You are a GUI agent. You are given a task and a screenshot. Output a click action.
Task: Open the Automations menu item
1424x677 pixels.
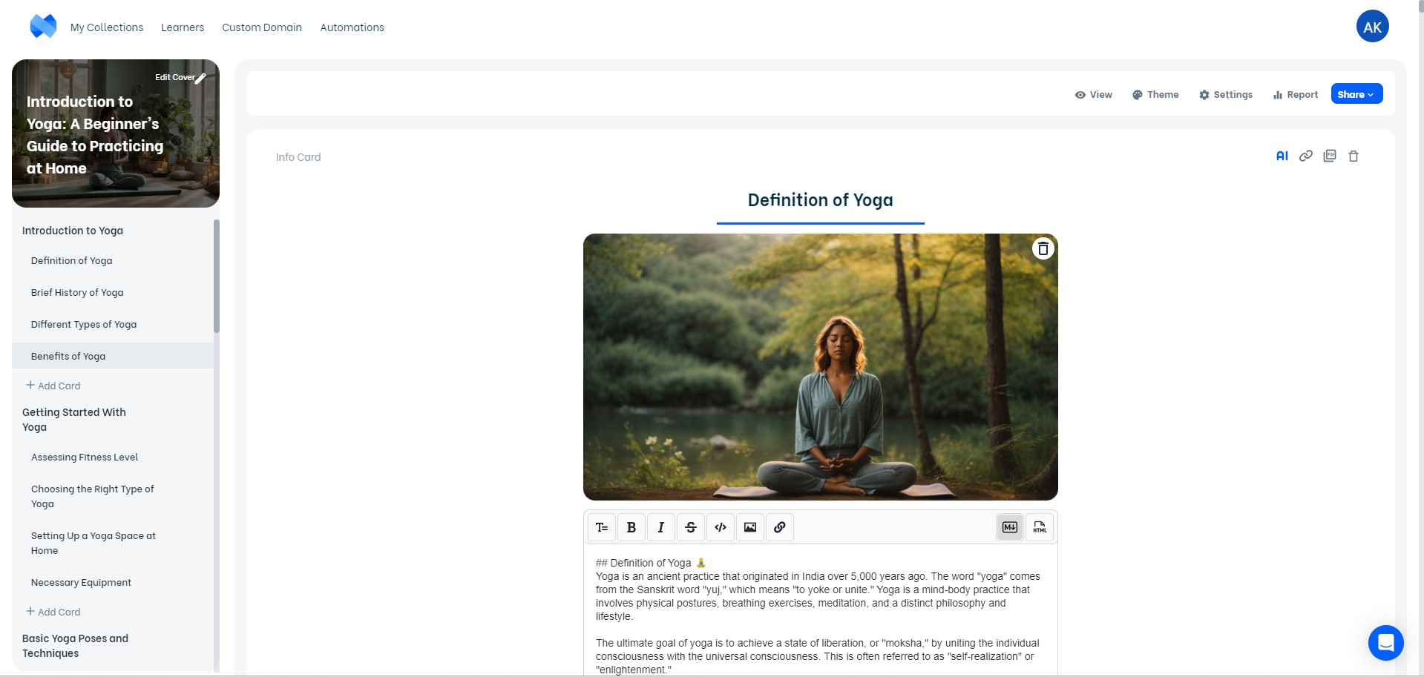(352, 27)
